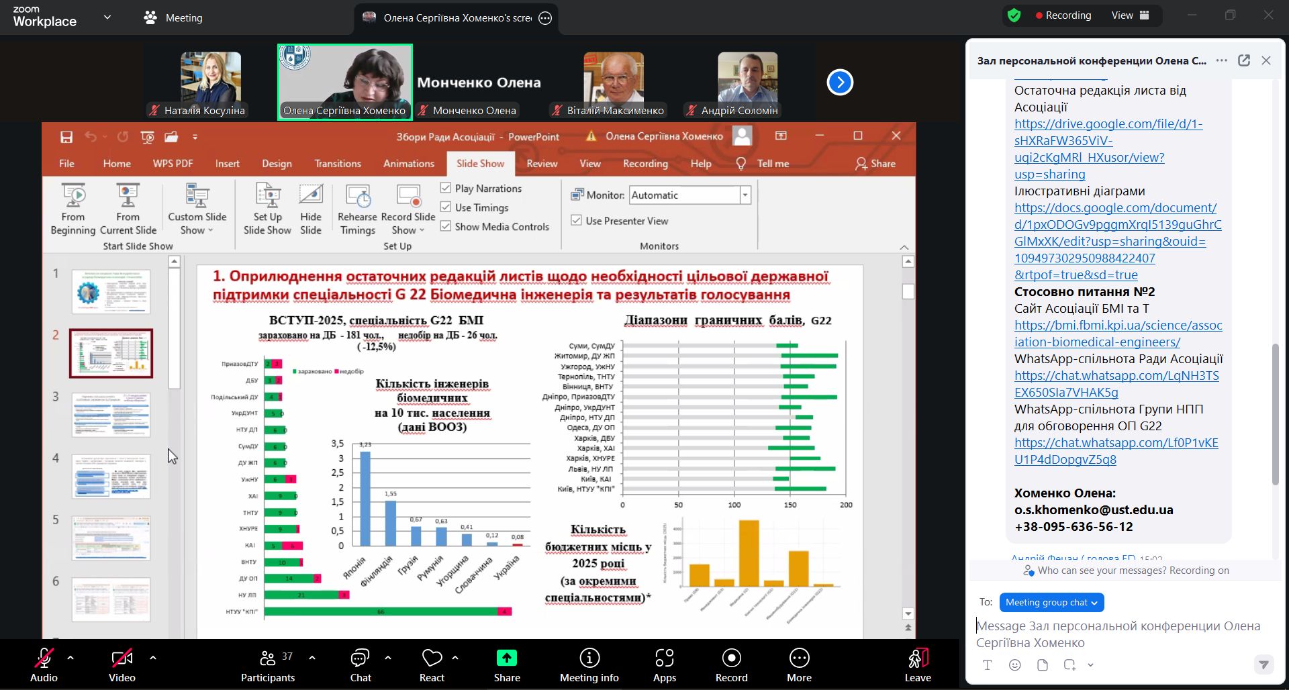The width and height of the screenshot is (1289, 690).
Task: Open the View layout dropdown
Action: coord(1130,15)
